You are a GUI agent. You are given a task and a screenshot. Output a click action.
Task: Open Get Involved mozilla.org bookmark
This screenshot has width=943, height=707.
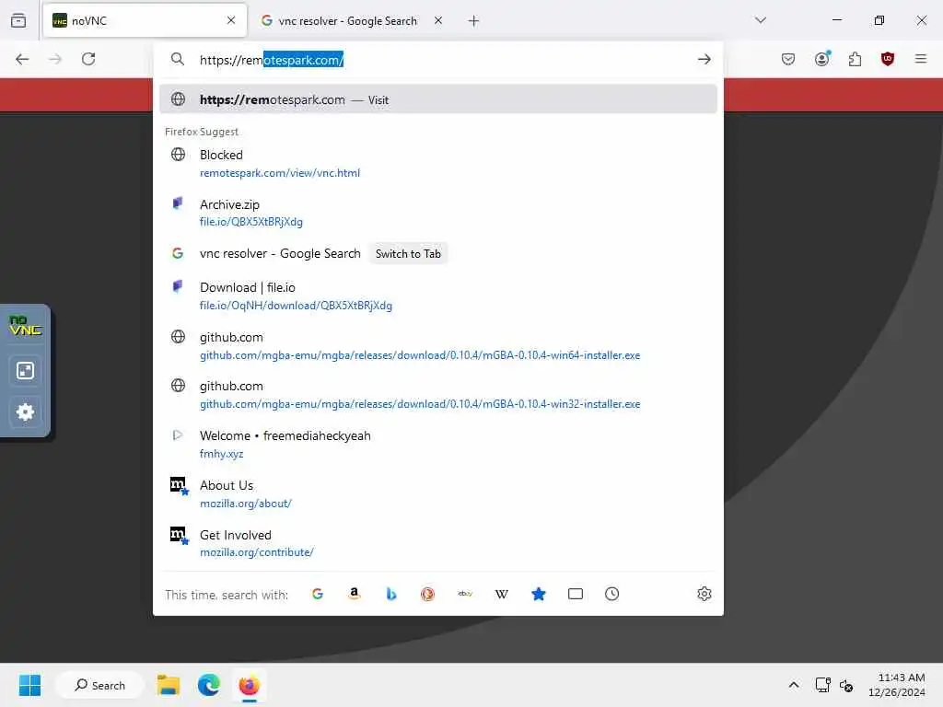(437, 543)
